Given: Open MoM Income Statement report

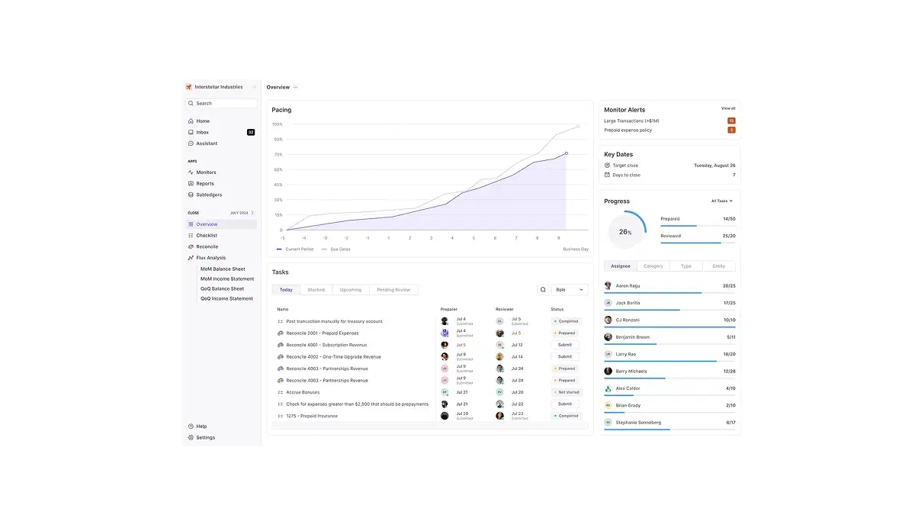Looking at the screenshot, I should [227, 279].
